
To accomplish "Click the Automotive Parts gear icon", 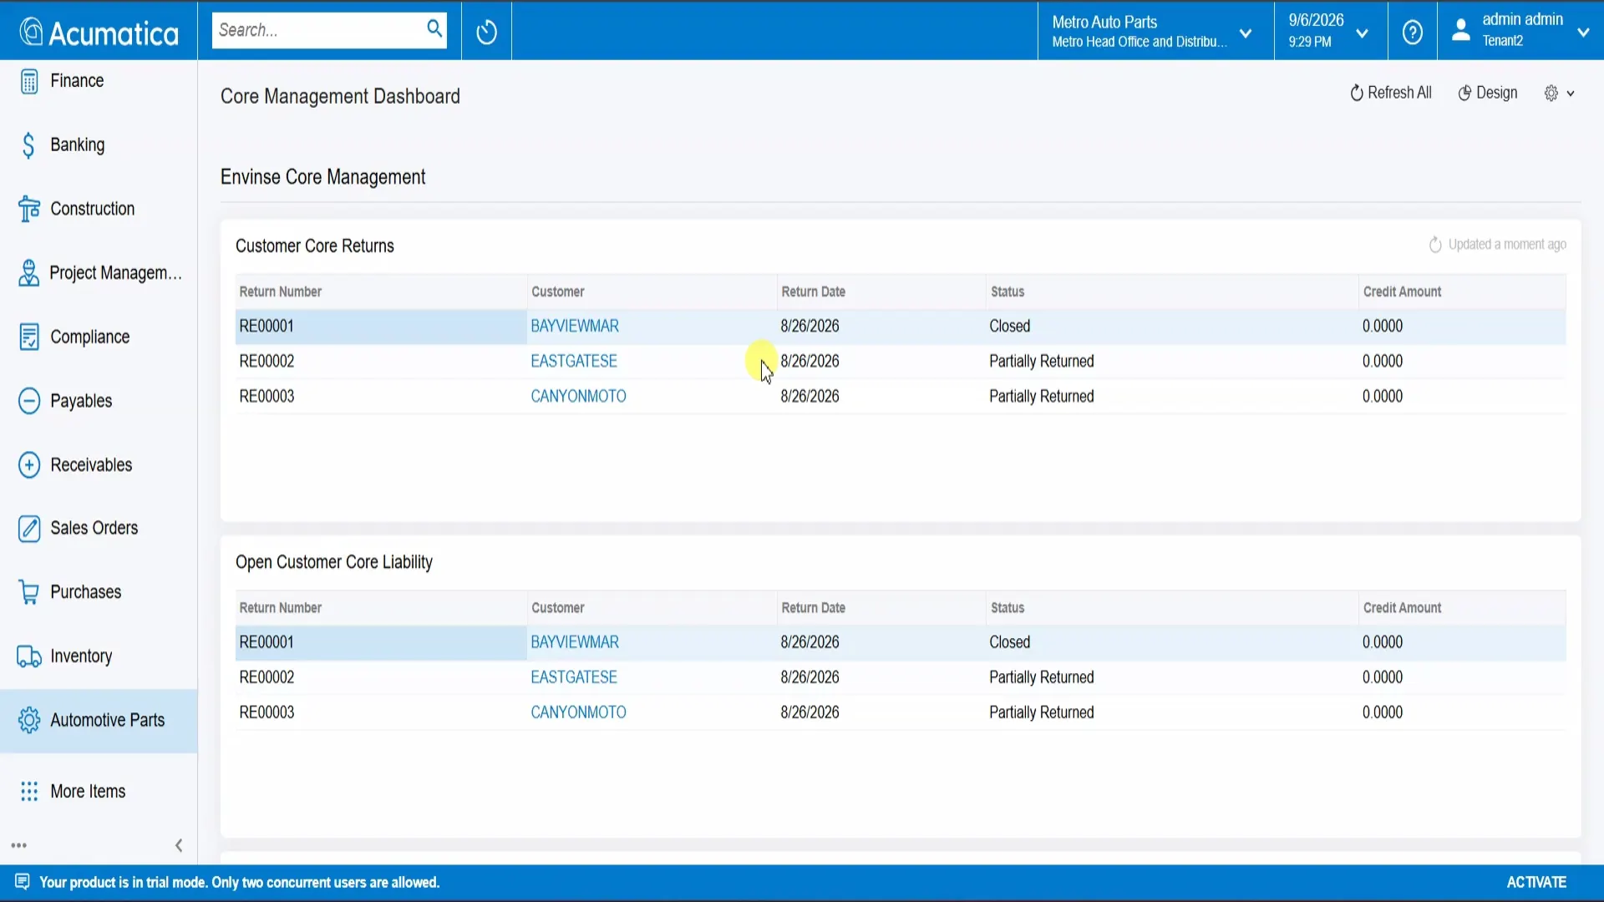I will pos(29,720).
